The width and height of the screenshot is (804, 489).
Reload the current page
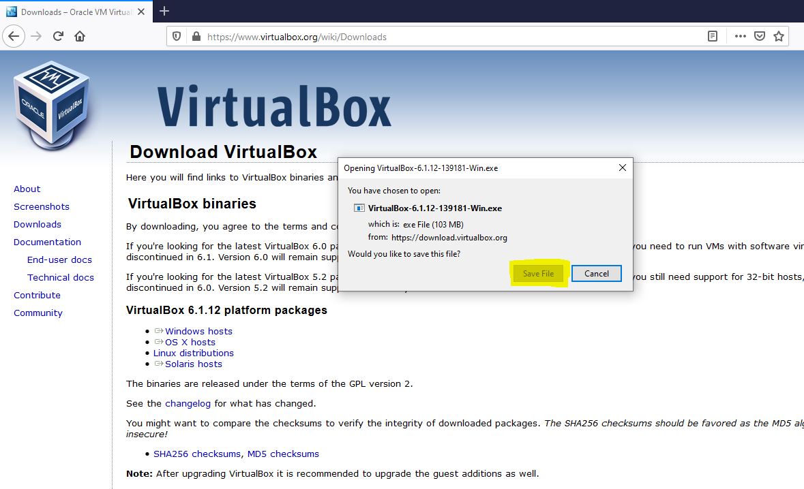[x=57, y=35]
